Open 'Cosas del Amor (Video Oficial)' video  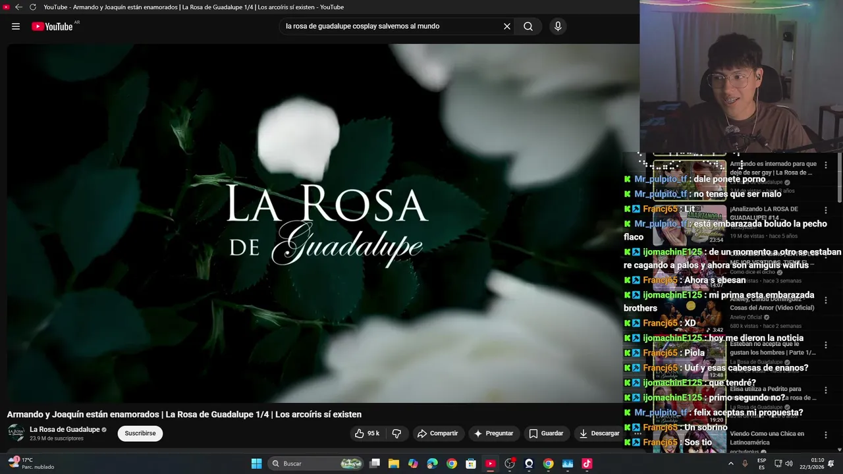pyautogui.click(x=772, y=304)
